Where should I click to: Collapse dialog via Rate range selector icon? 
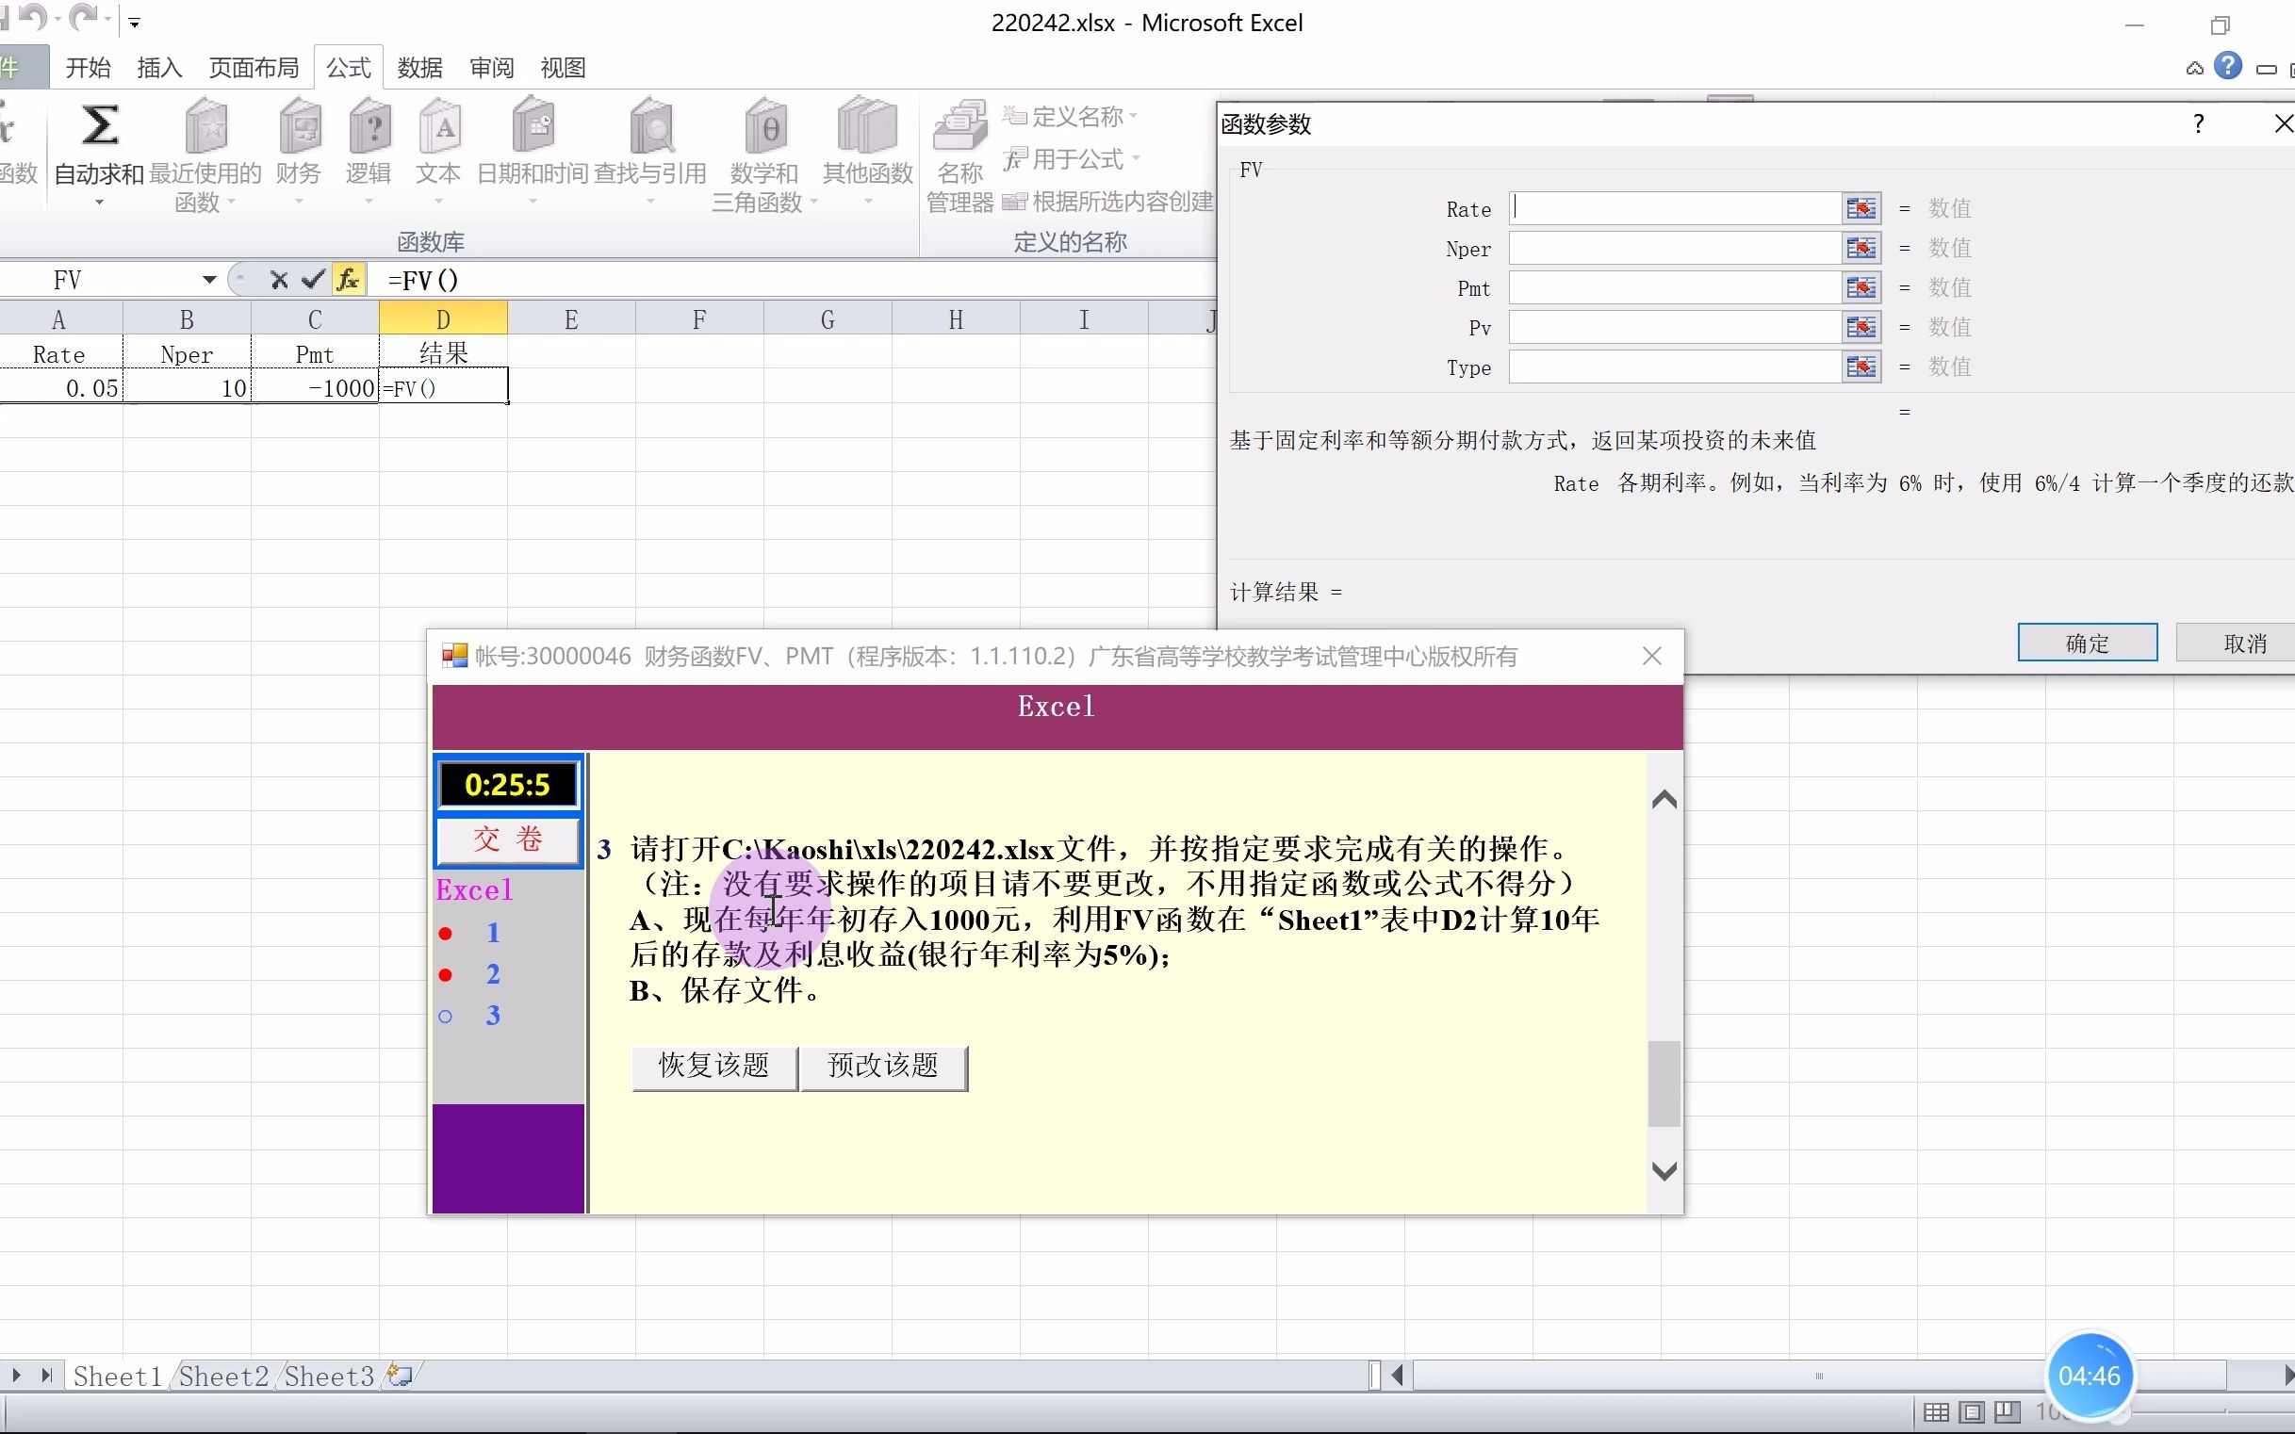[1861, 207]
